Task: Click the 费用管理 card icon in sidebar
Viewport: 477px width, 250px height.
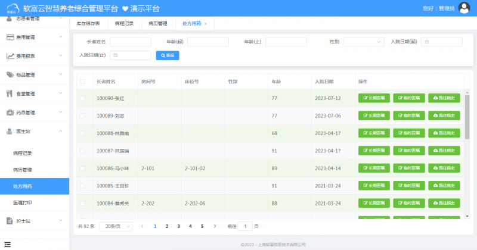Action: 10,37
